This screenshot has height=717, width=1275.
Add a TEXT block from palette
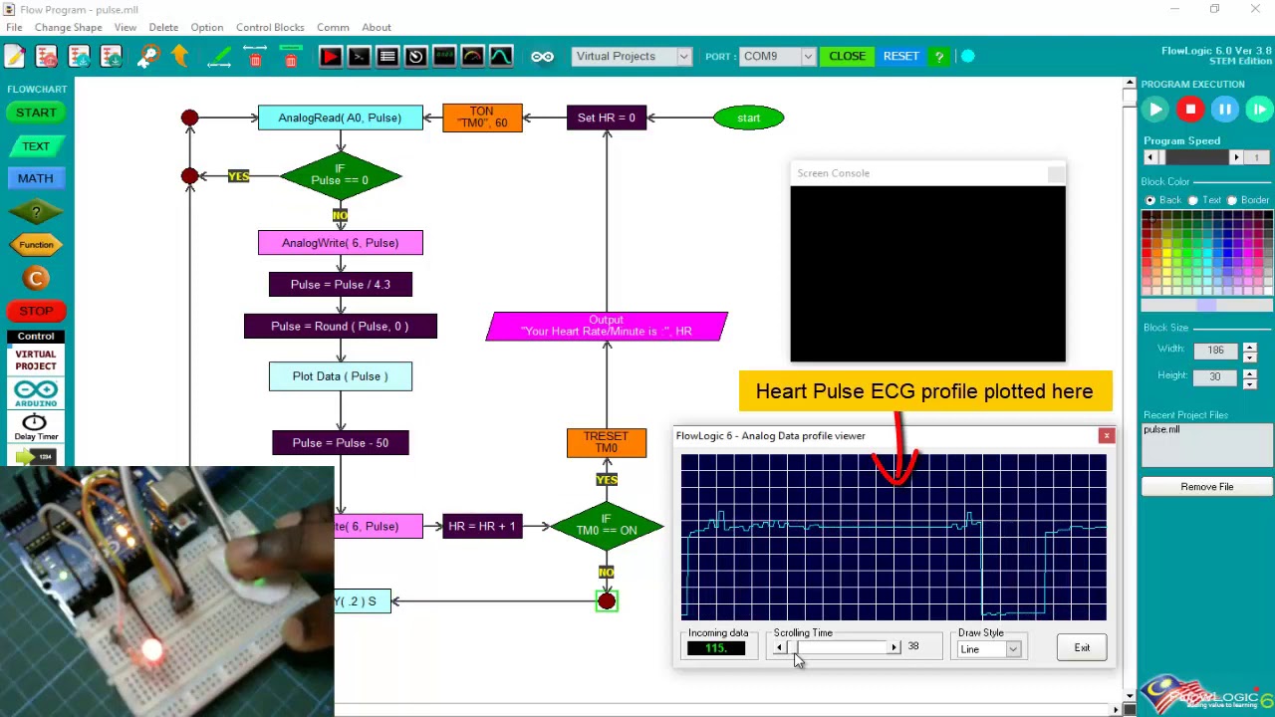point(36,146)
